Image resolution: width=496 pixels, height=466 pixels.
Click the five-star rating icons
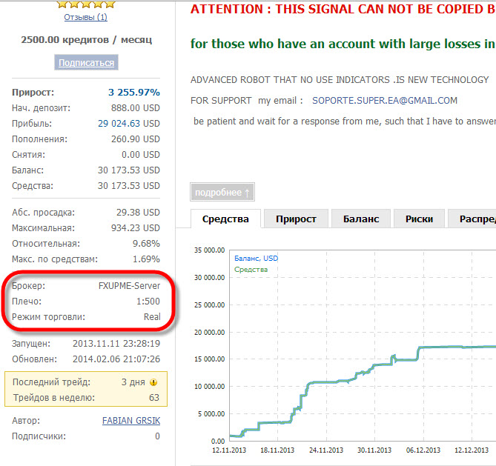pyautogui.click(x=85, y=4)
